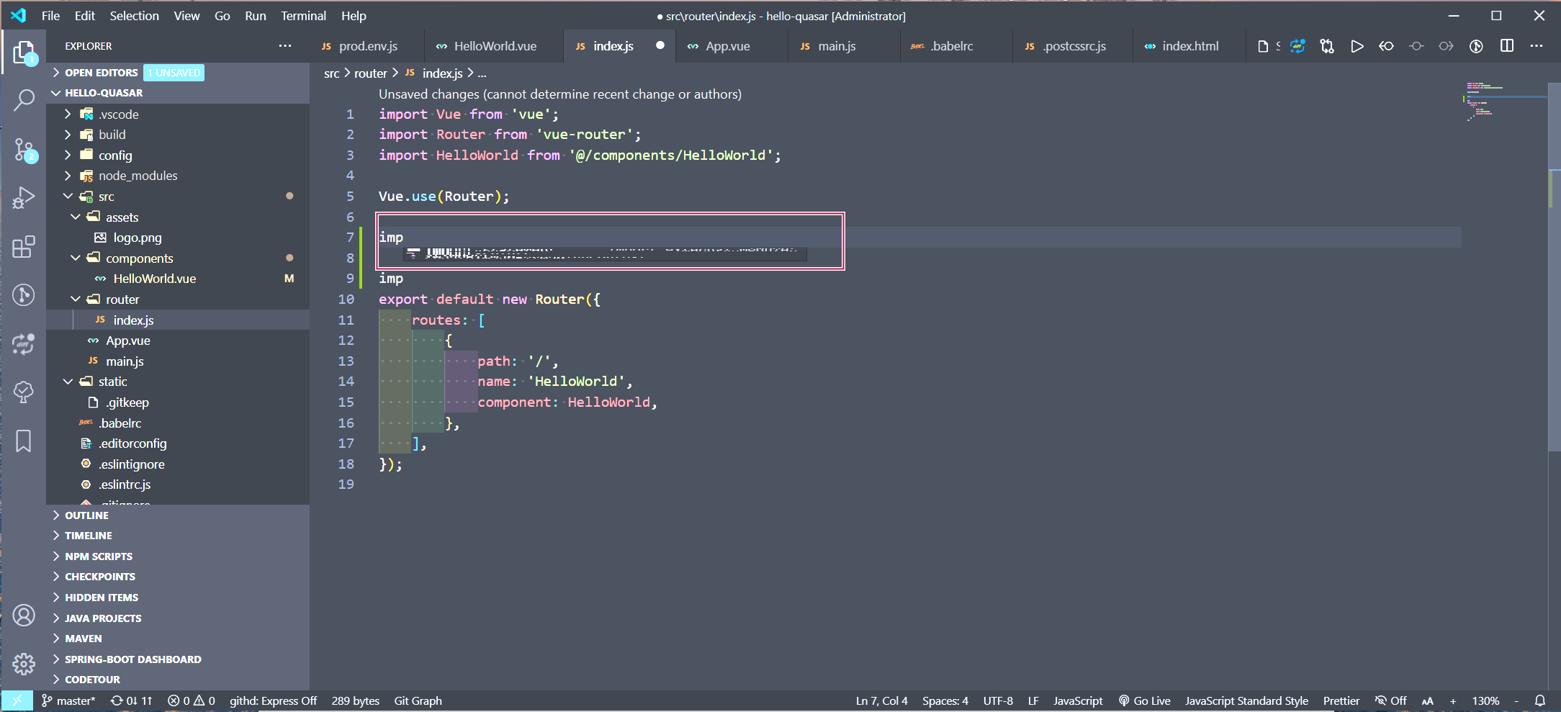This screenshot has width=1561, height=712.
Task: Switch to the App.vue tab
Action: click(x=729, y=45)
